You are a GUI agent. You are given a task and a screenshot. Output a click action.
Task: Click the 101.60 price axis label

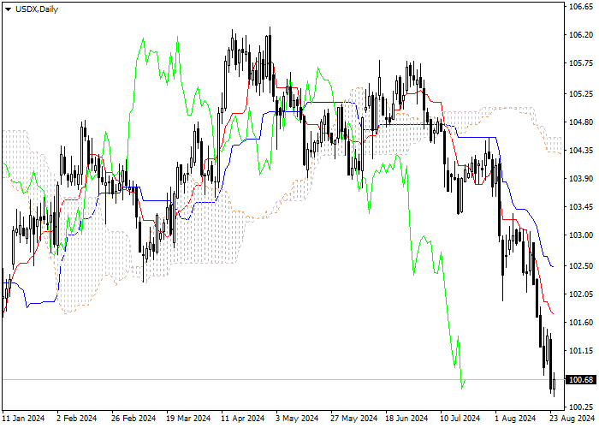coord(581,323)
